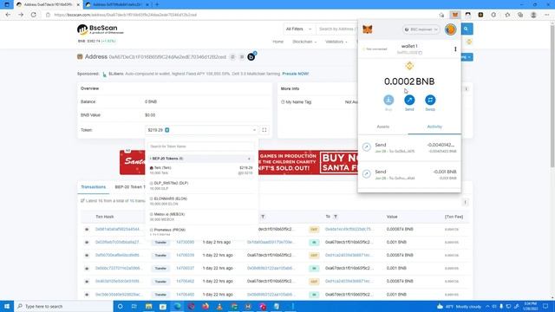Click the Blockscan chat 'b' icon

point(251,56)
